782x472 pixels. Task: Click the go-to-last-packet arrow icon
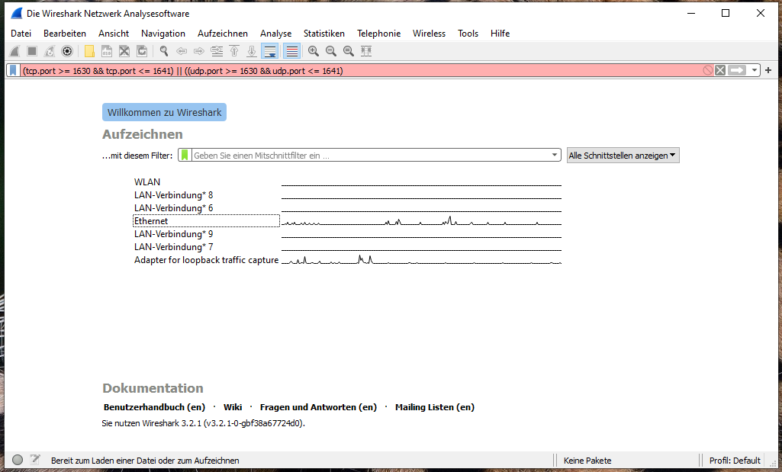click(252, 50)
